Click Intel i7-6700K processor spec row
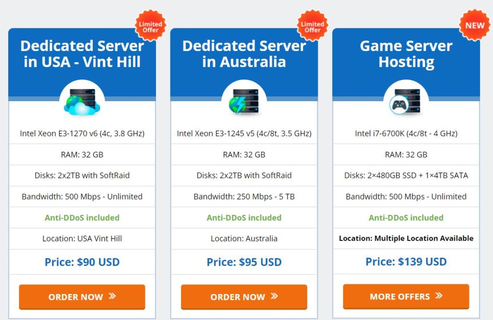The height and width of the screenshot is (320, 493). click(406, 133)
